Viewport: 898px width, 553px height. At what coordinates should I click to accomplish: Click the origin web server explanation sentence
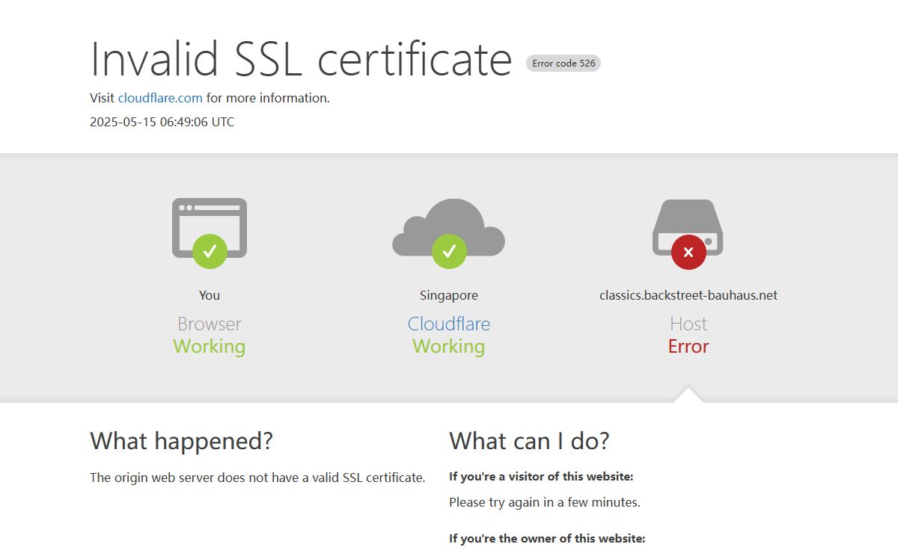click(257, 478)
